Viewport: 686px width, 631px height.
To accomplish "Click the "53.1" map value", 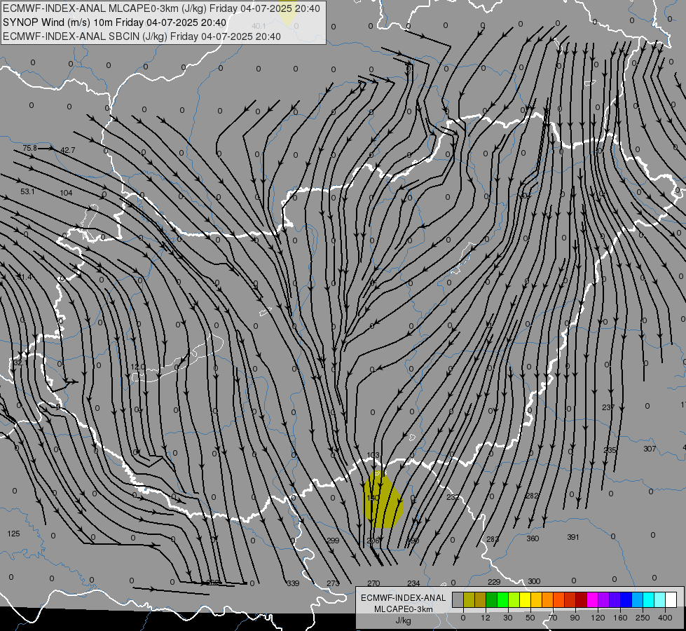I will click(x=27, y=191).
